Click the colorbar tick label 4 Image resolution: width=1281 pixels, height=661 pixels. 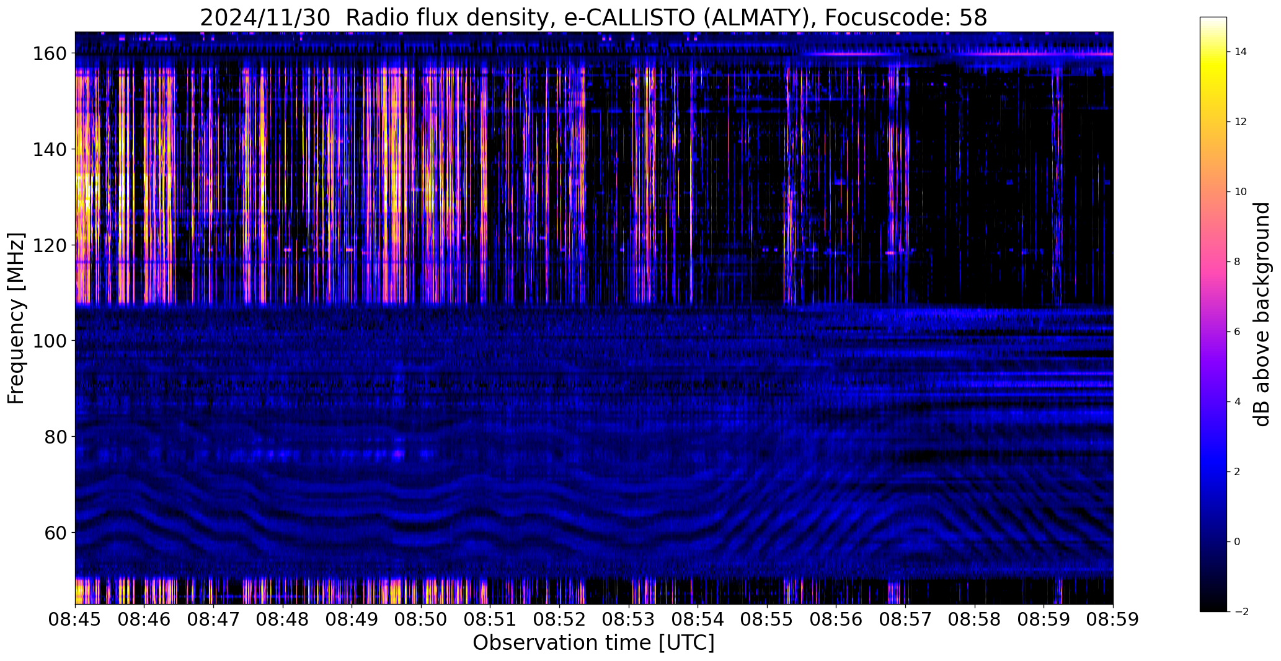click(x=1238, y=402)
